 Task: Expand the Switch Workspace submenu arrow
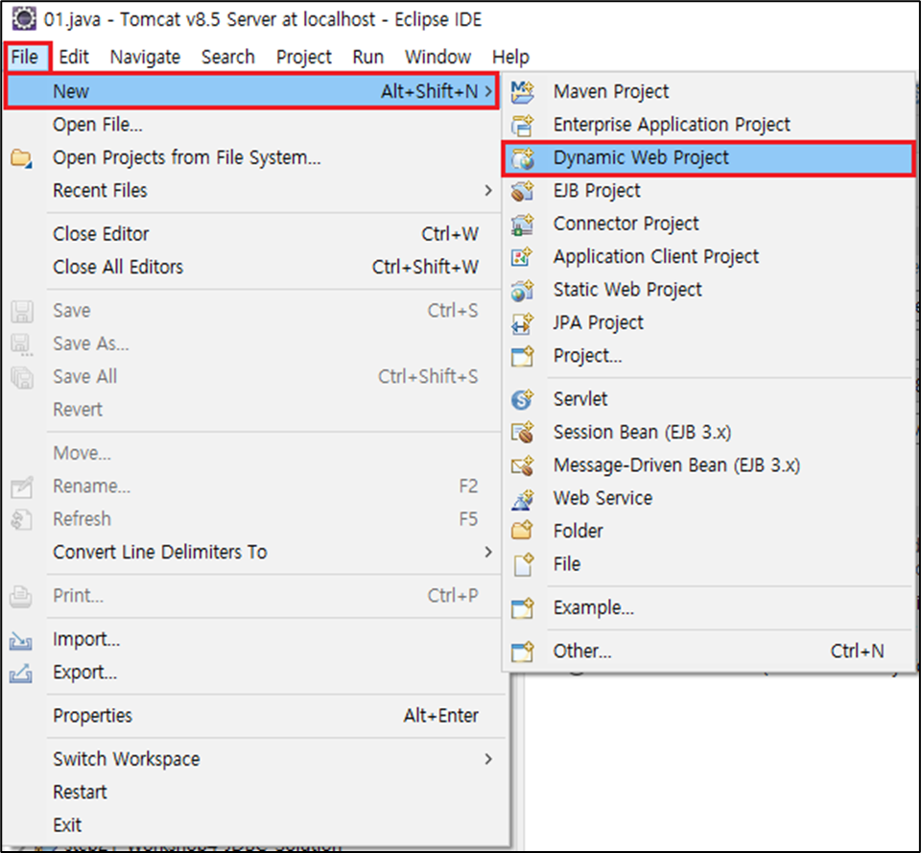[x=488, y=759]
